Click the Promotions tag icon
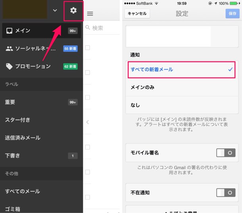This screenshot has width=242, height=213. click(9, 66)
